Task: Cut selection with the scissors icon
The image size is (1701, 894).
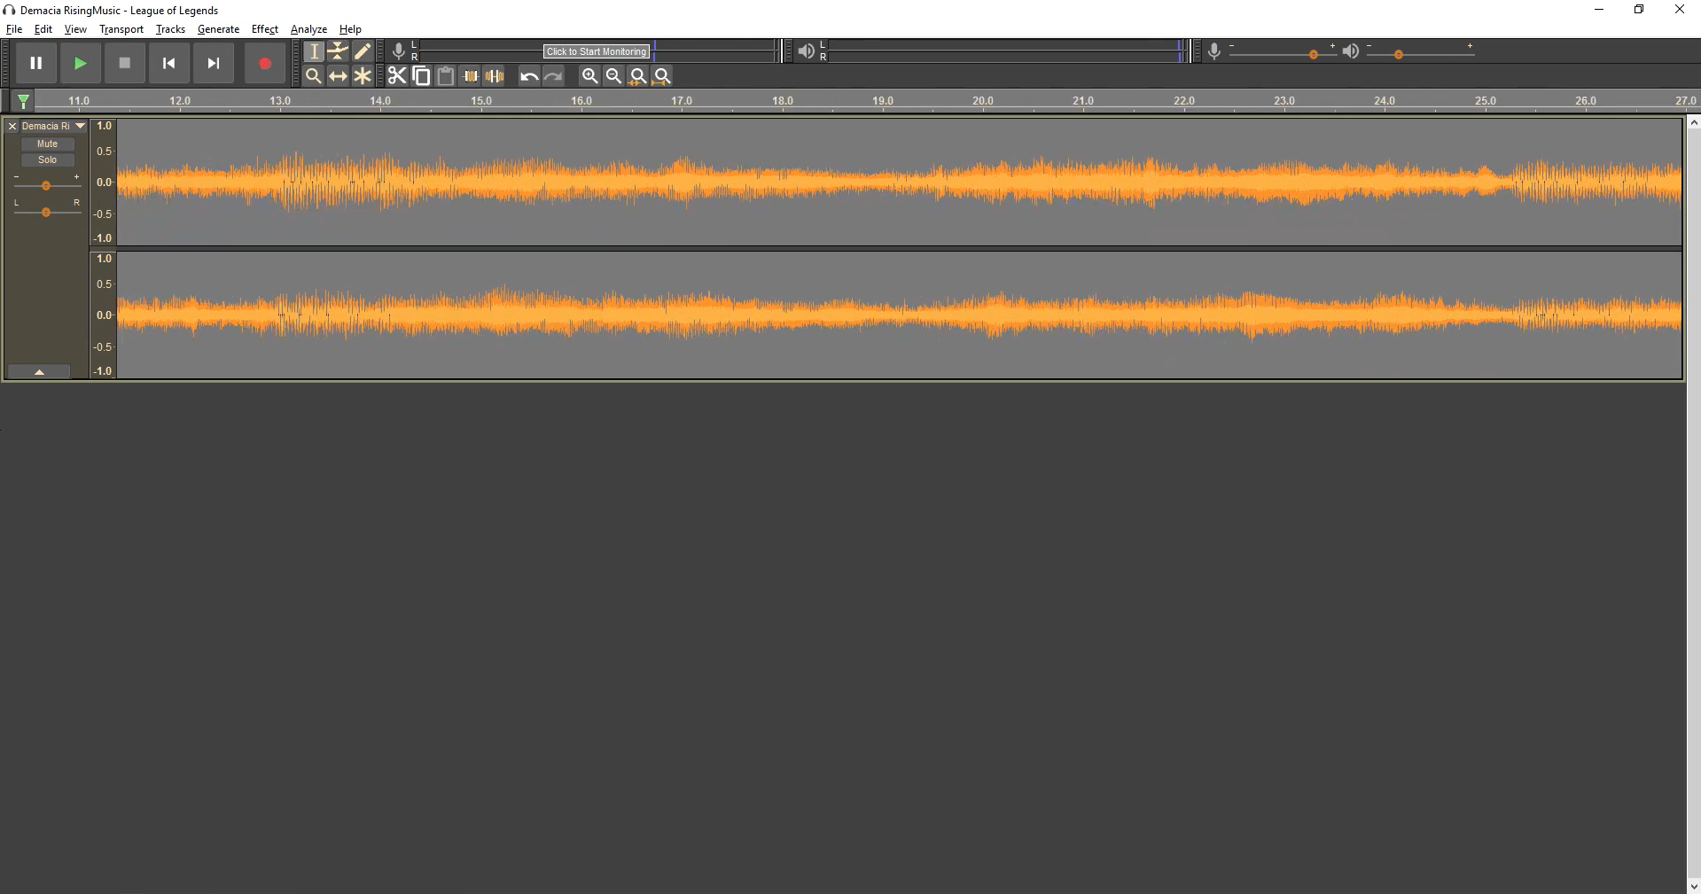Action: tap(397, 76)
